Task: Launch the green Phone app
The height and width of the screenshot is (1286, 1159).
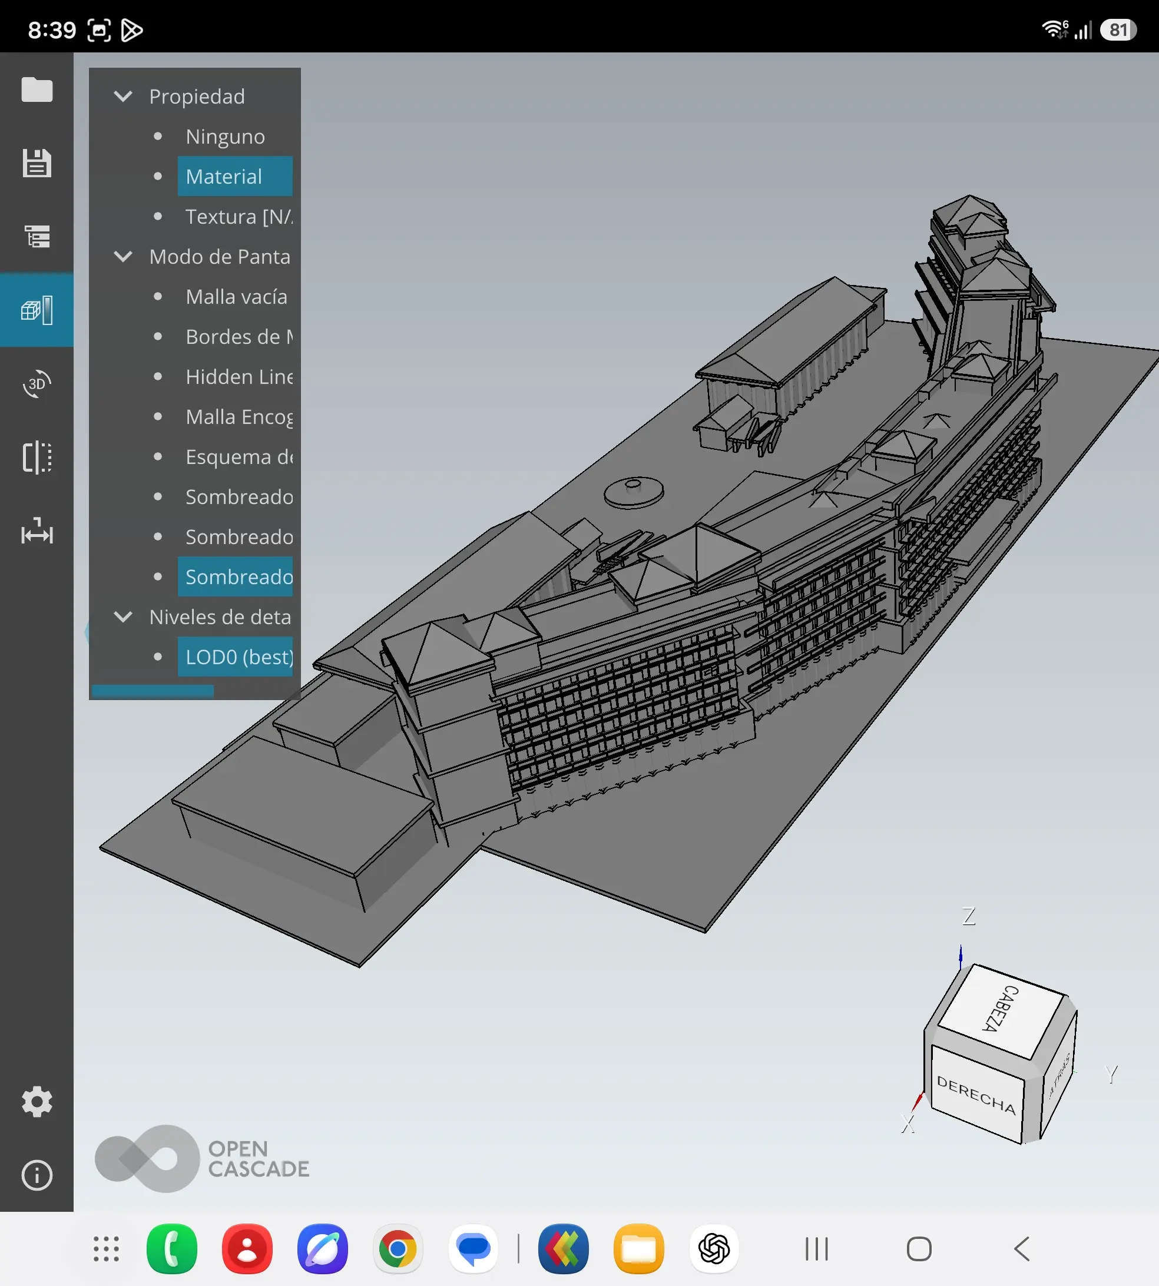Action: [172, 1248]
